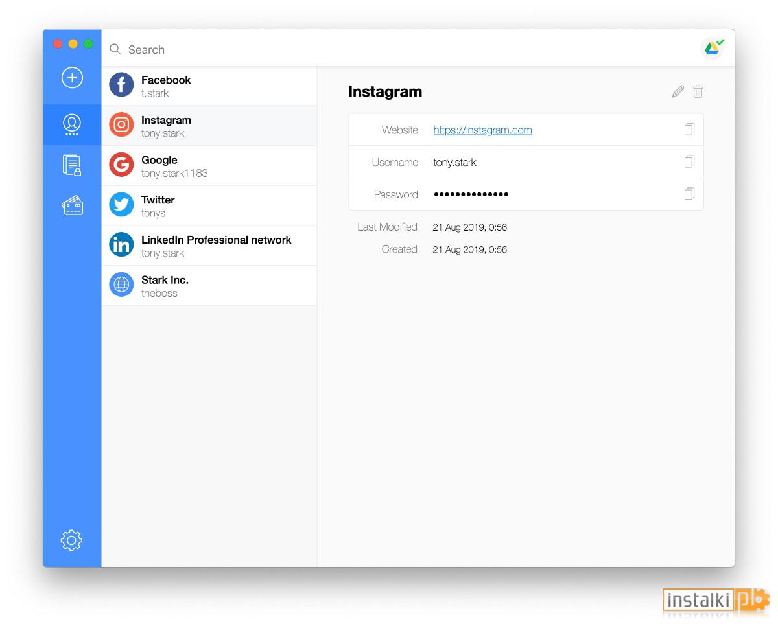Screen dimensions: 778x624
Task: Select LinkedIn Professional network entry
Action: pyautogui.click(x=209, y=246)
